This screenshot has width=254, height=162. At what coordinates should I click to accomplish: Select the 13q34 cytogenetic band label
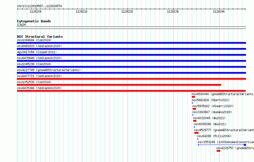coord(21,25)
